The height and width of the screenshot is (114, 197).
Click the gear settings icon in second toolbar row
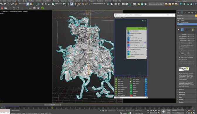(34, 8)
